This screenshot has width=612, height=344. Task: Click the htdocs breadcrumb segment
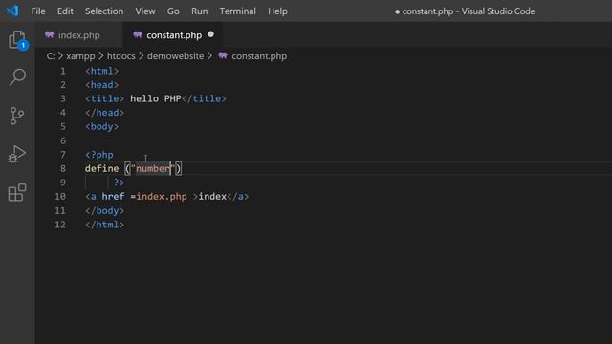point(121,56)
